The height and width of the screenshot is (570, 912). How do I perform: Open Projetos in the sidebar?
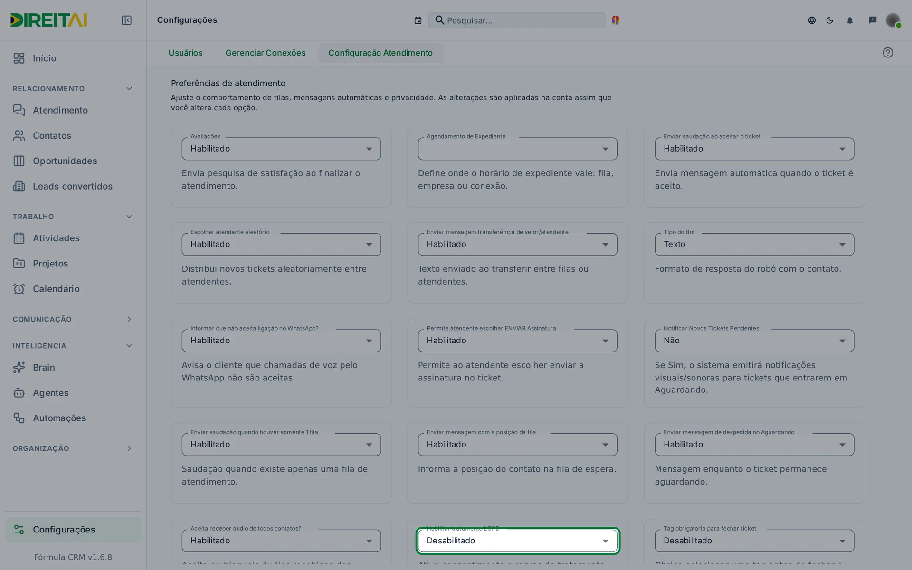point(73,264)
